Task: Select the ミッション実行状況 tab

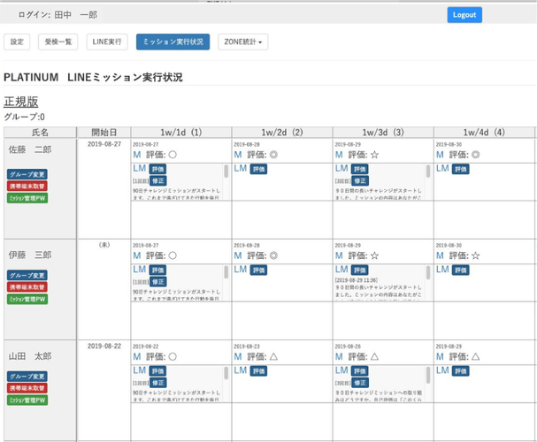Action: tap(173, 42)
